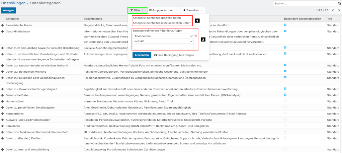The height and width of the screenshot is (153, 342).
Task: Click 'Eine Bedingung hinzufügen' link
Action: (x=174, y=55)
